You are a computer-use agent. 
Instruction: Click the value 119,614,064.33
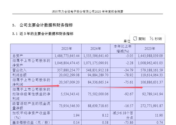[x=152, y=75]
